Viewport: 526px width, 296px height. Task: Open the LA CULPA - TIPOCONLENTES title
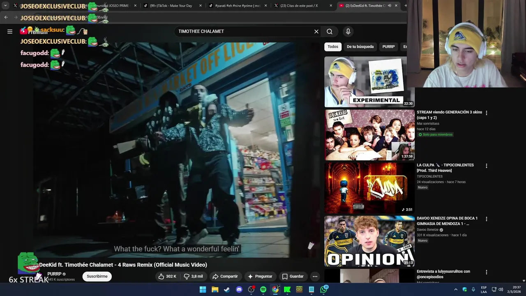pos(445,168)
